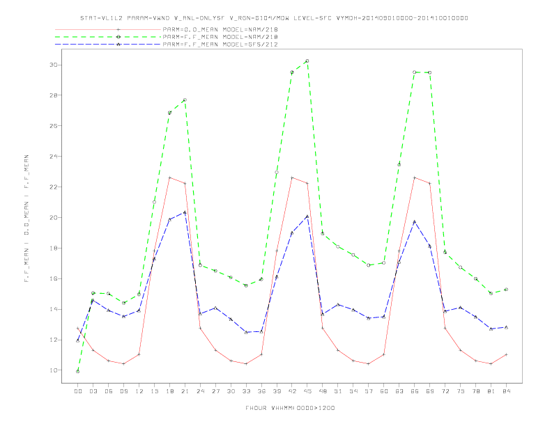
Task: Click the chart title line starting STAT=VL1L2
Action: coord(274,18)
